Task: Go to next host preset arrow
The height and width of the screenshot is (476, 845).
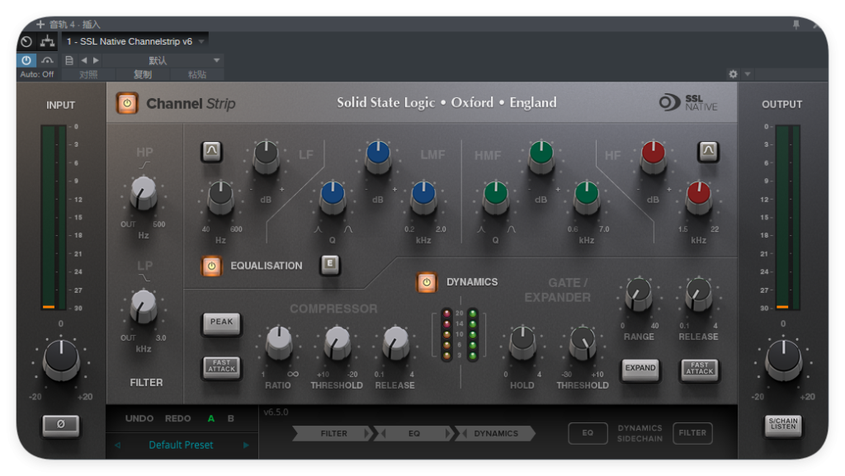Action: pos(96,60)
